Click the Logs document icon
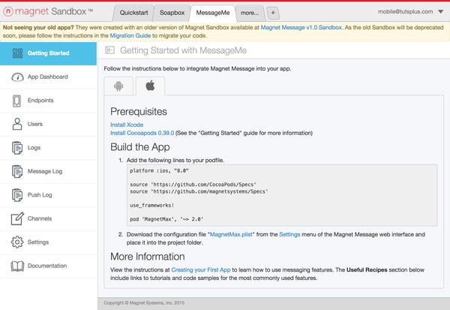This screenshot has height=310, width=450. pos(17,148)
